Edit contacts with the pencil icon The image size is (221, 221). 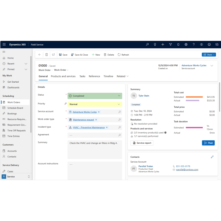tap(212, 157)
